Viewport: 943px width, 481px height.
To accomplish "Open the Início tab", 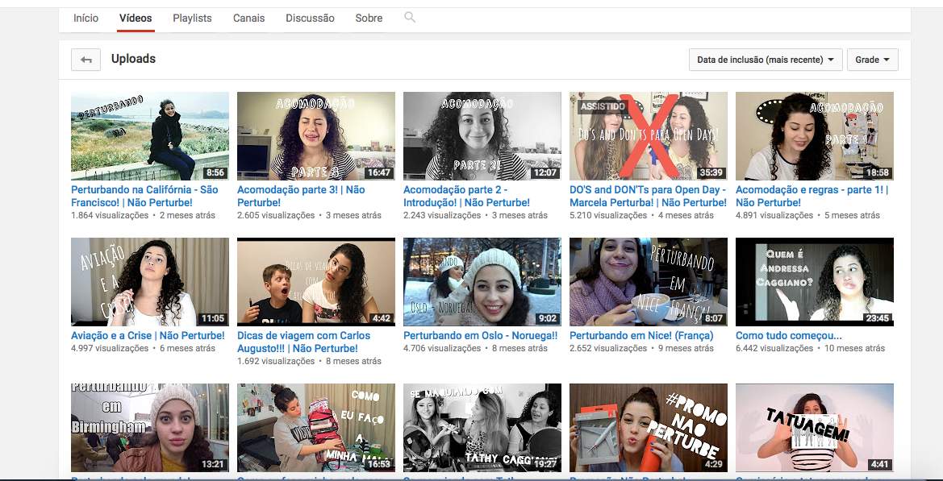I will pos(86,18).
